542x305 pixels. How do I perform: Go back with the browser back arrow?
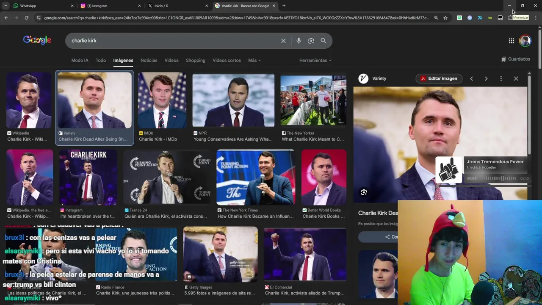click(6, 18)
